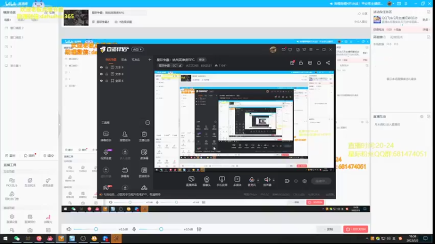
Task: Mute microphone icon in outer bottom bar
Action: 134,229
